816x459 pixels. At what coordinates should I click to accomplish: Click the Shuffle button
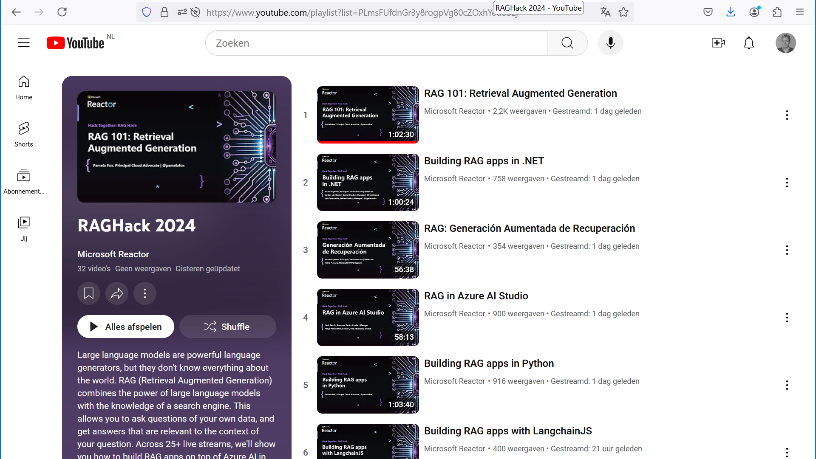(228, 327)
